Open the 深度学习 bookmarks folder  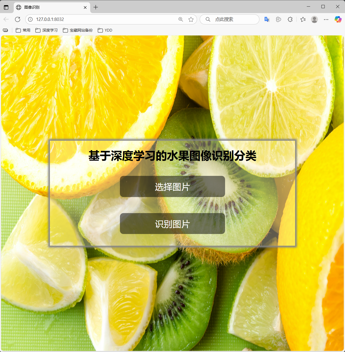point(46,30)
